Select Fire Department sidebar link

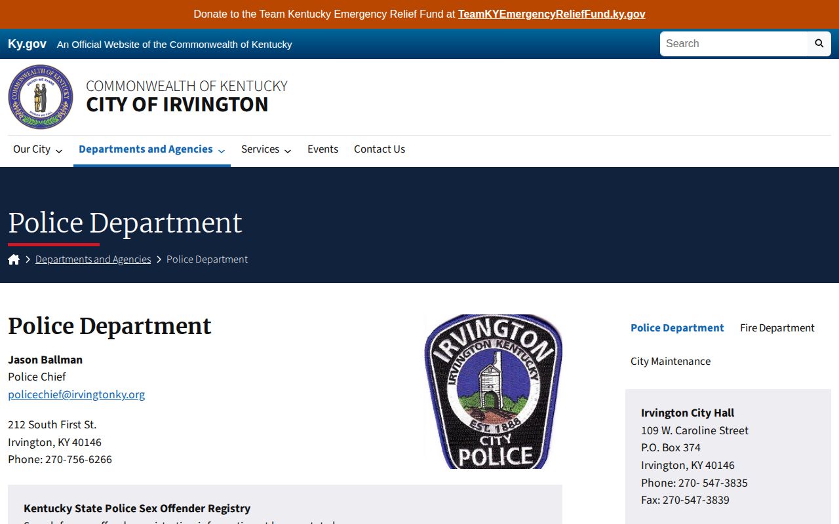[777, 327]
